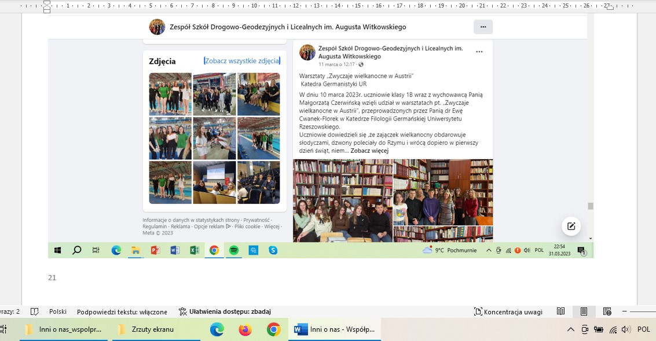Enable Web Layout view in status bar
Screen dimensions: 656x341
607,311
